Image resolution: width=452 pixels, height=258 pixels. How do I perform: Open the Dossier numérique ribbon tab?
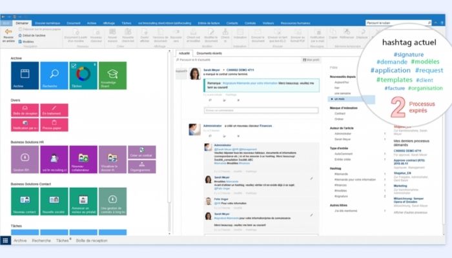click(48, 23)
